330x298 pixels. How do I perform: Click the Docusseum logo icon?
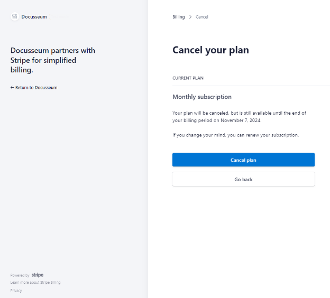pos(15,16)
